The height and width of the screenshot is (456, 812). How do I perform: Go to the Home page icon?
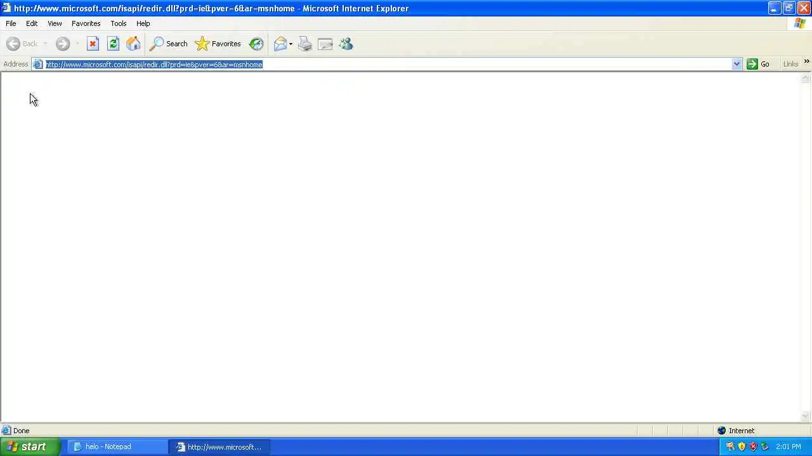[133, 44]
